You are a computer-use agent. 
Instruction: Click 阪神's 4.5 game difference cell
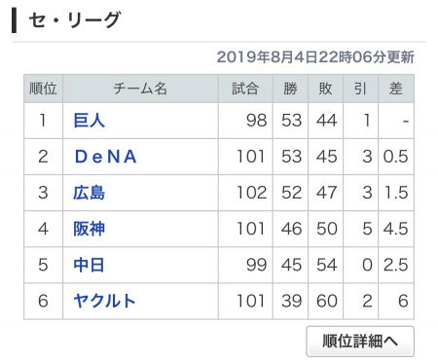tap(396, 229)
